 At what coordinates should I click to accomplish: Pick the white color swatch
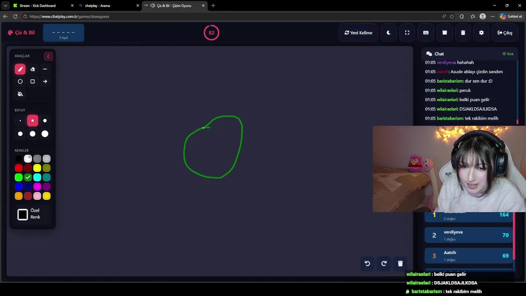point(28,159)
